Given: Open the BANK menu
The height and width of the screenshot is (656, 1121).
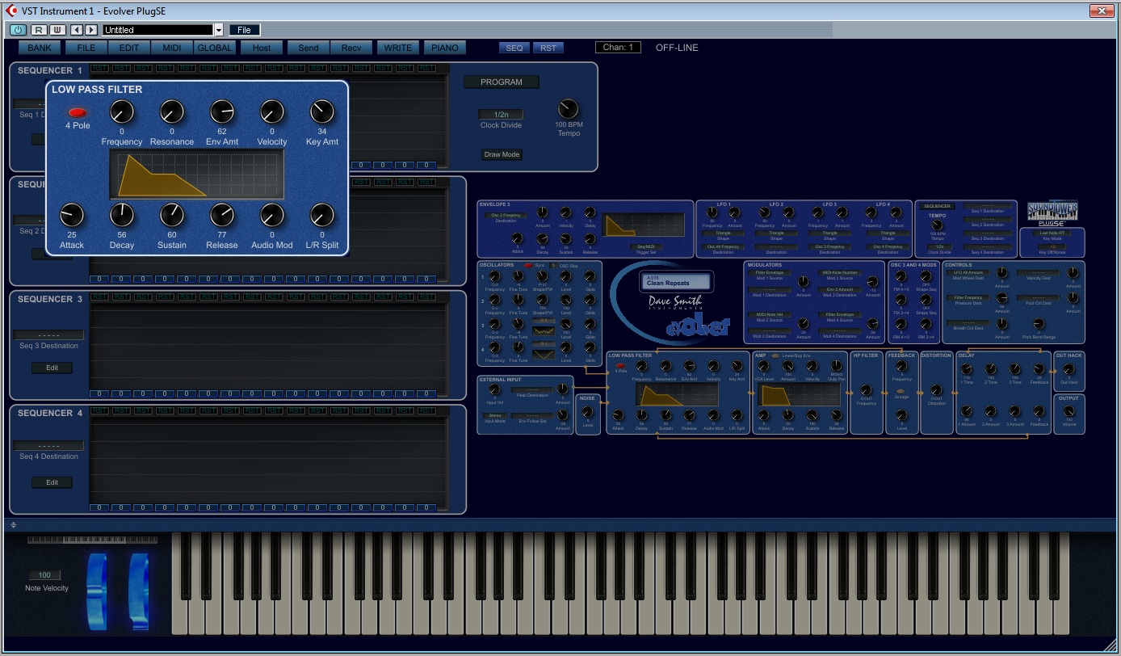Looking at the screenshot, I should 40,48.
